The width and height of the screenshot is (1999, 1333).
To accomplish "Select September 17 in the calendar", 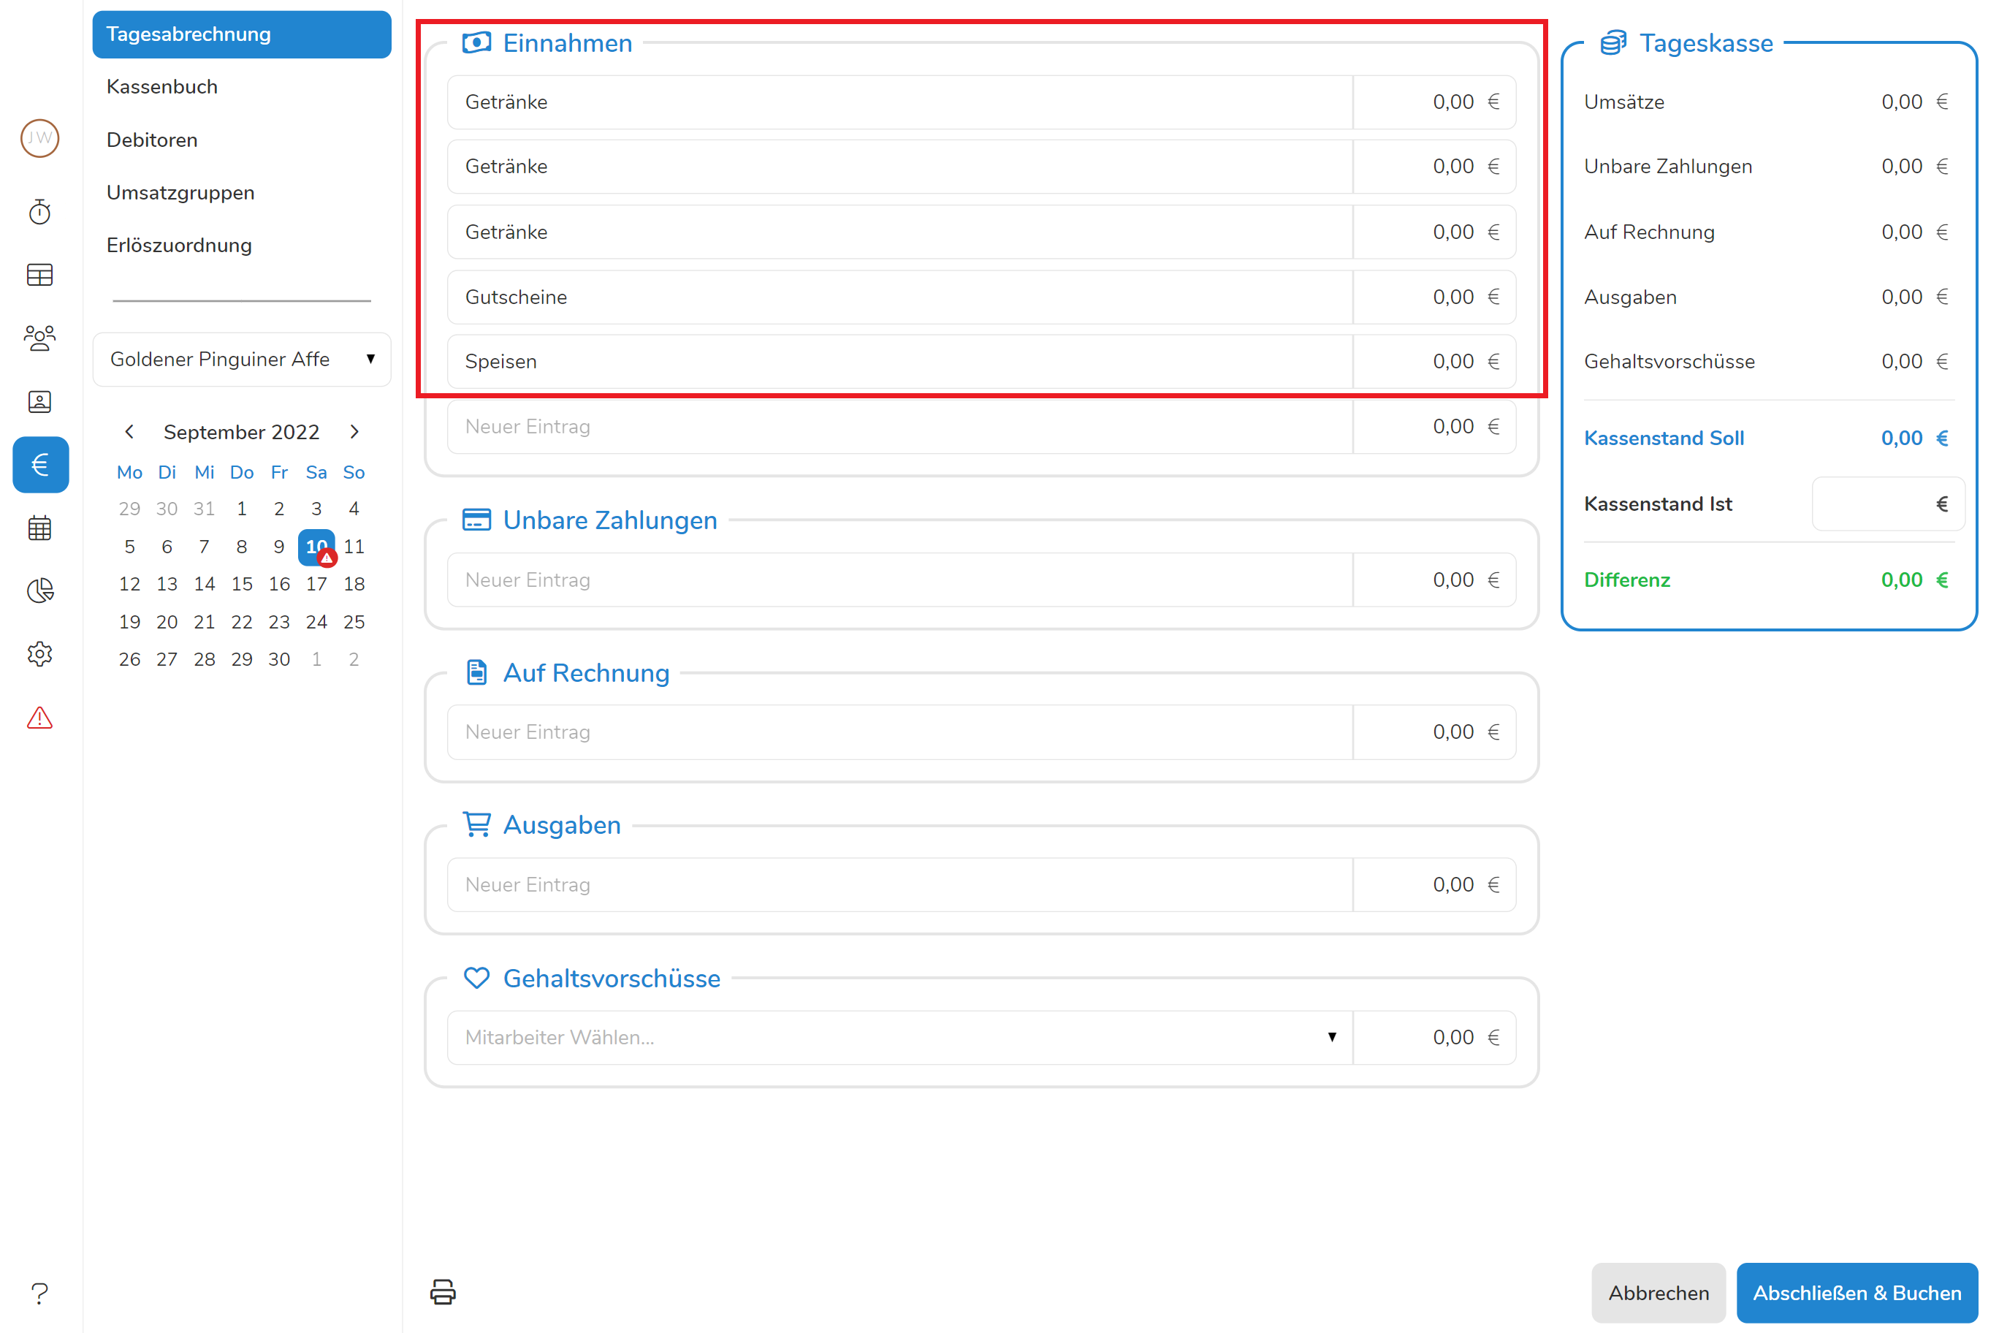I will click(x=316, y=584).
